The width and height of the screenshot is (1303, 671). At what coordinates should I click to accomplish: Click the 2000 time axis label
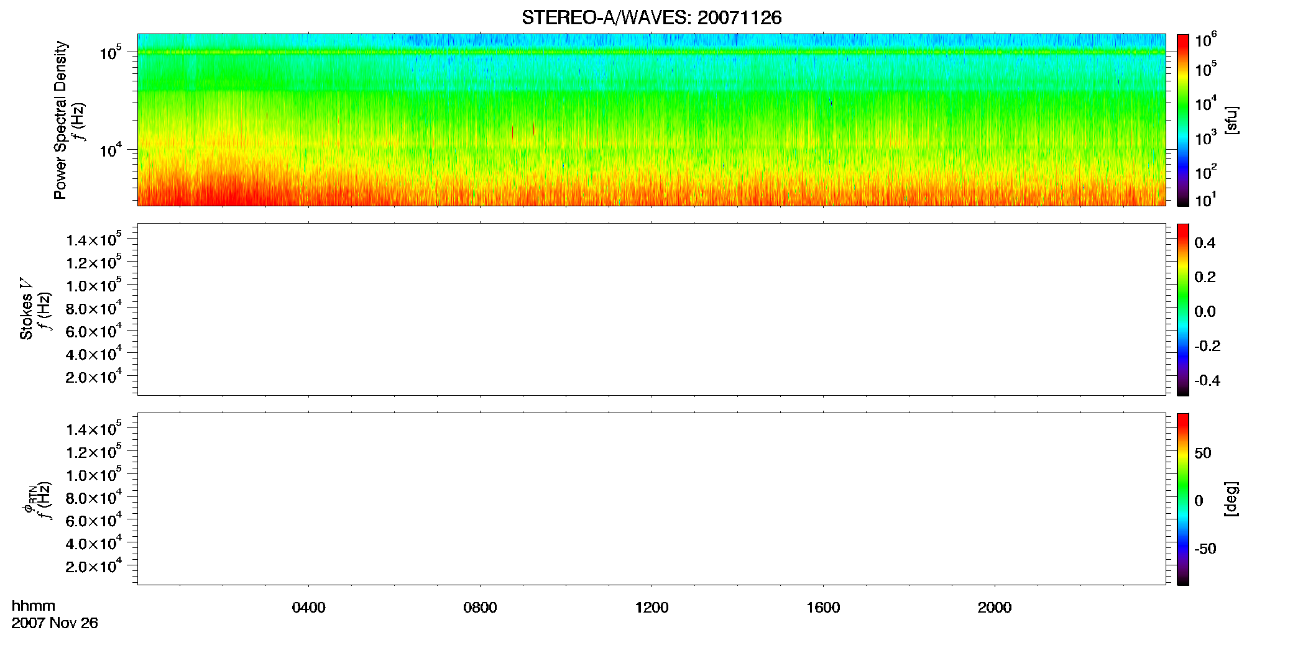(995, 608)
